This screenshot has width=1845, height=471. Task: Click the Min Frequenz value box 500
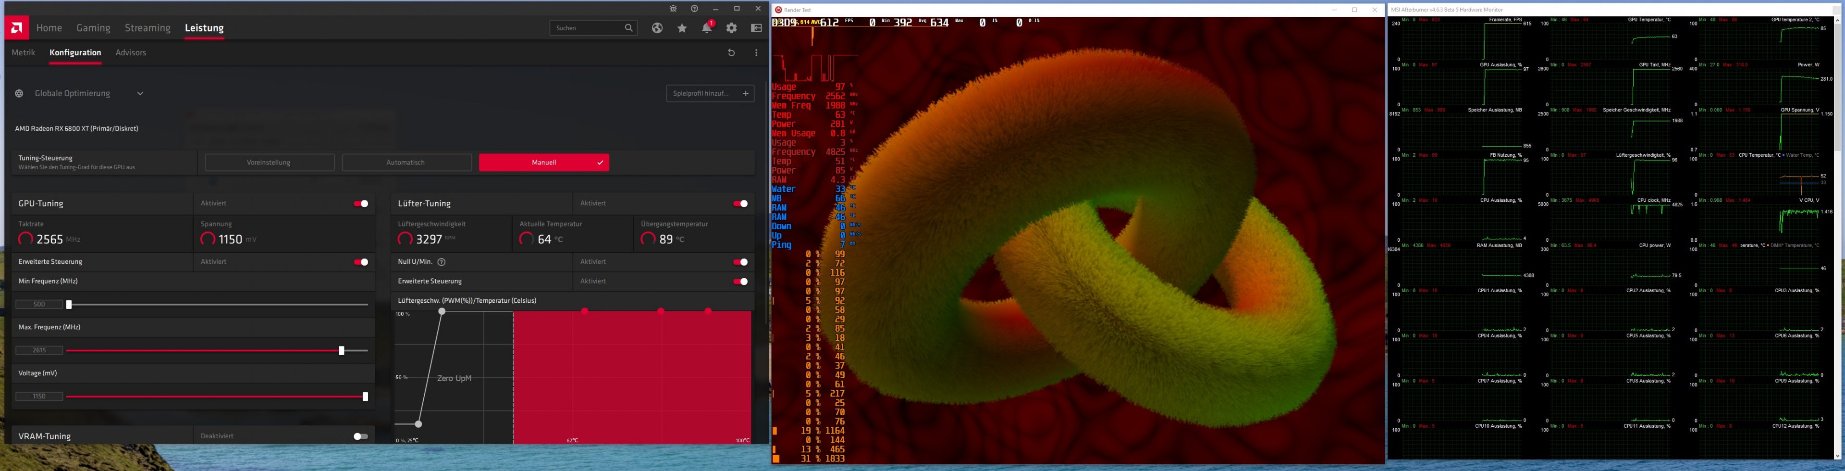pyautogui.click(x=39, y=305)
